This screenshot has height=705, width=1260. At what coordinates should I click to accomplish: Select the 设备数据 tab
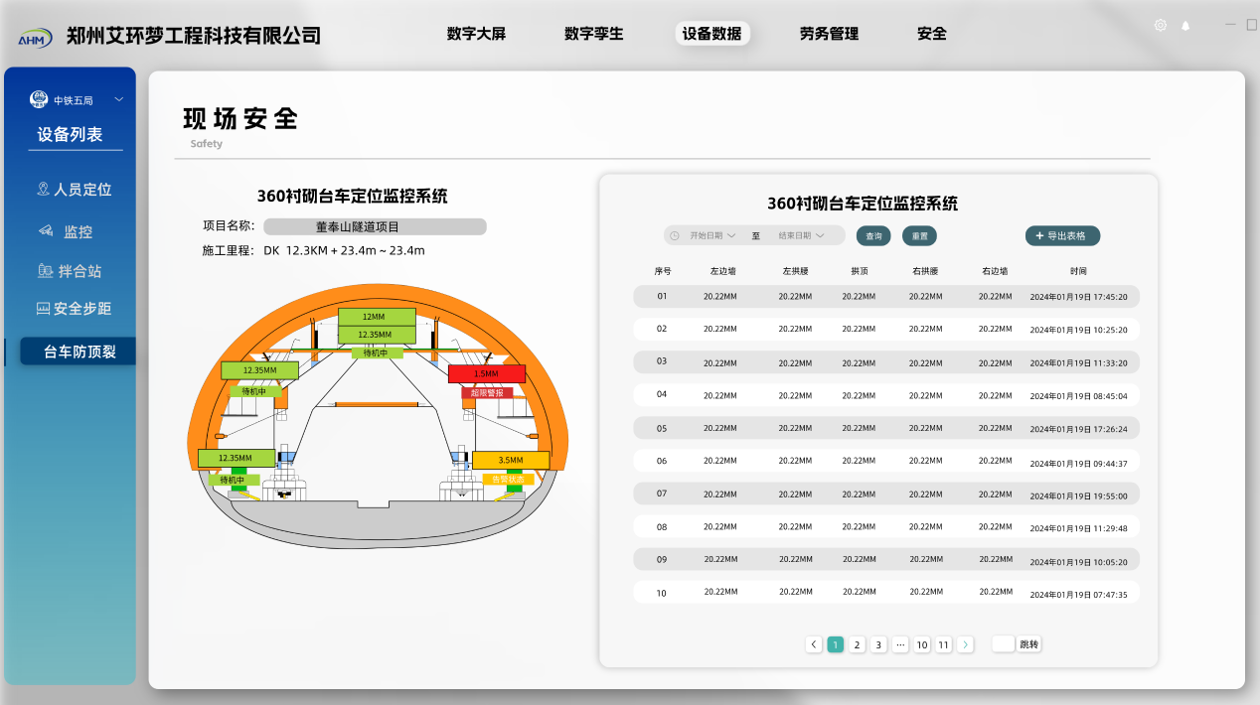pos(712,34)
